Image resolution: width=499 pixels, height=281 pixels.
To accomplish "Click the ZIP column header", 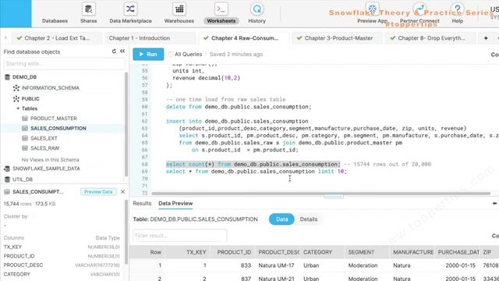I will click(x=490, y=252).
